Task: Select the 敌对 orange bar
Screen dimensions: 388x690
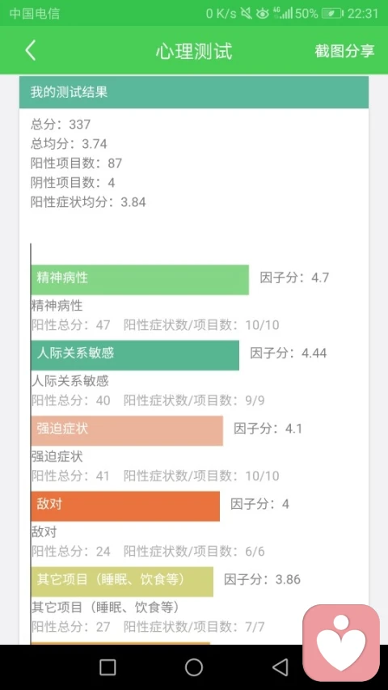Action: [125, 506]
